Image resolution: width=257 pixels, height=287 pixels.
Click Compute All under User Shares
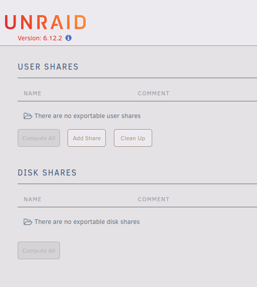pos(39,138)
